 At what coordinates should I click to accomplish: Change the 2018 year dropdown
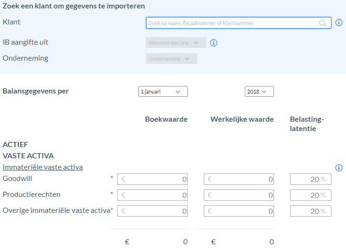tap(259, 92)
